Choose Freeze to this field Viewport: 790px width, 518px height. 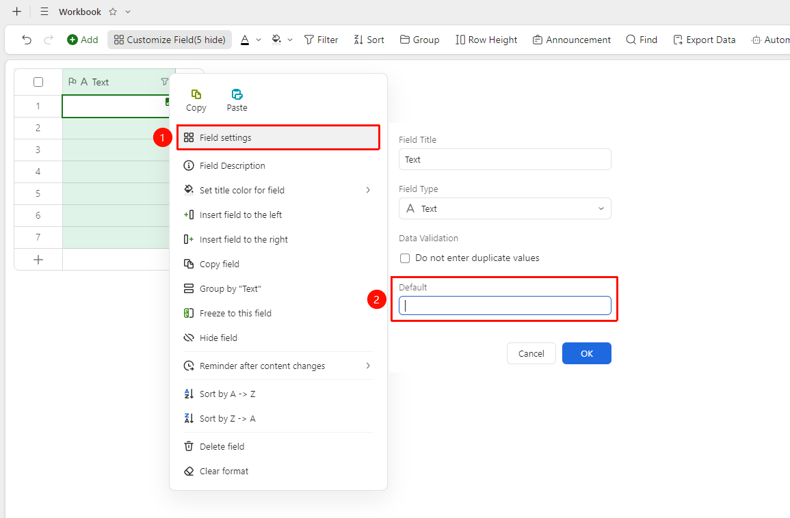(278, 313)
